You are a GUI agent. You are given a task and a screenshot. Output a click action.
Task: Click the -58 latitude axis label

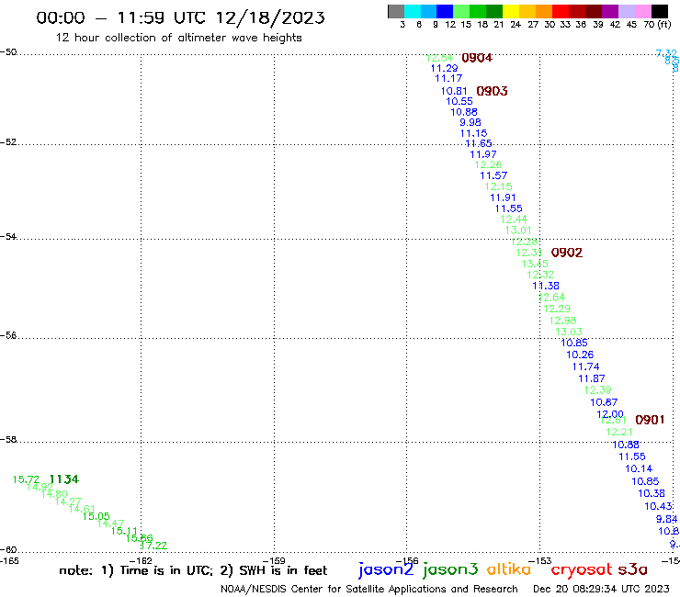pos(8,439)
